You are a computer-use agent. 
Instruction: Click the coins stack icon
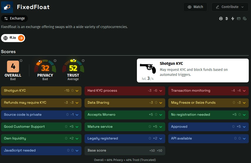(244, 19)
